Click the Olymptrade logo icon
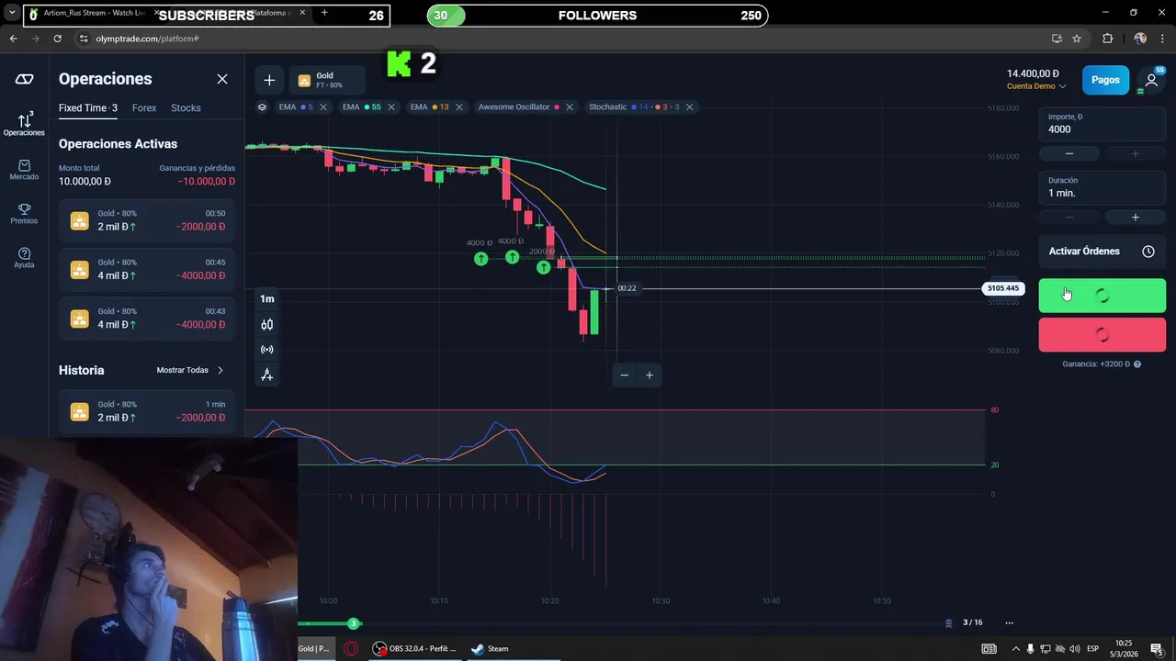 tap(24, 79)
